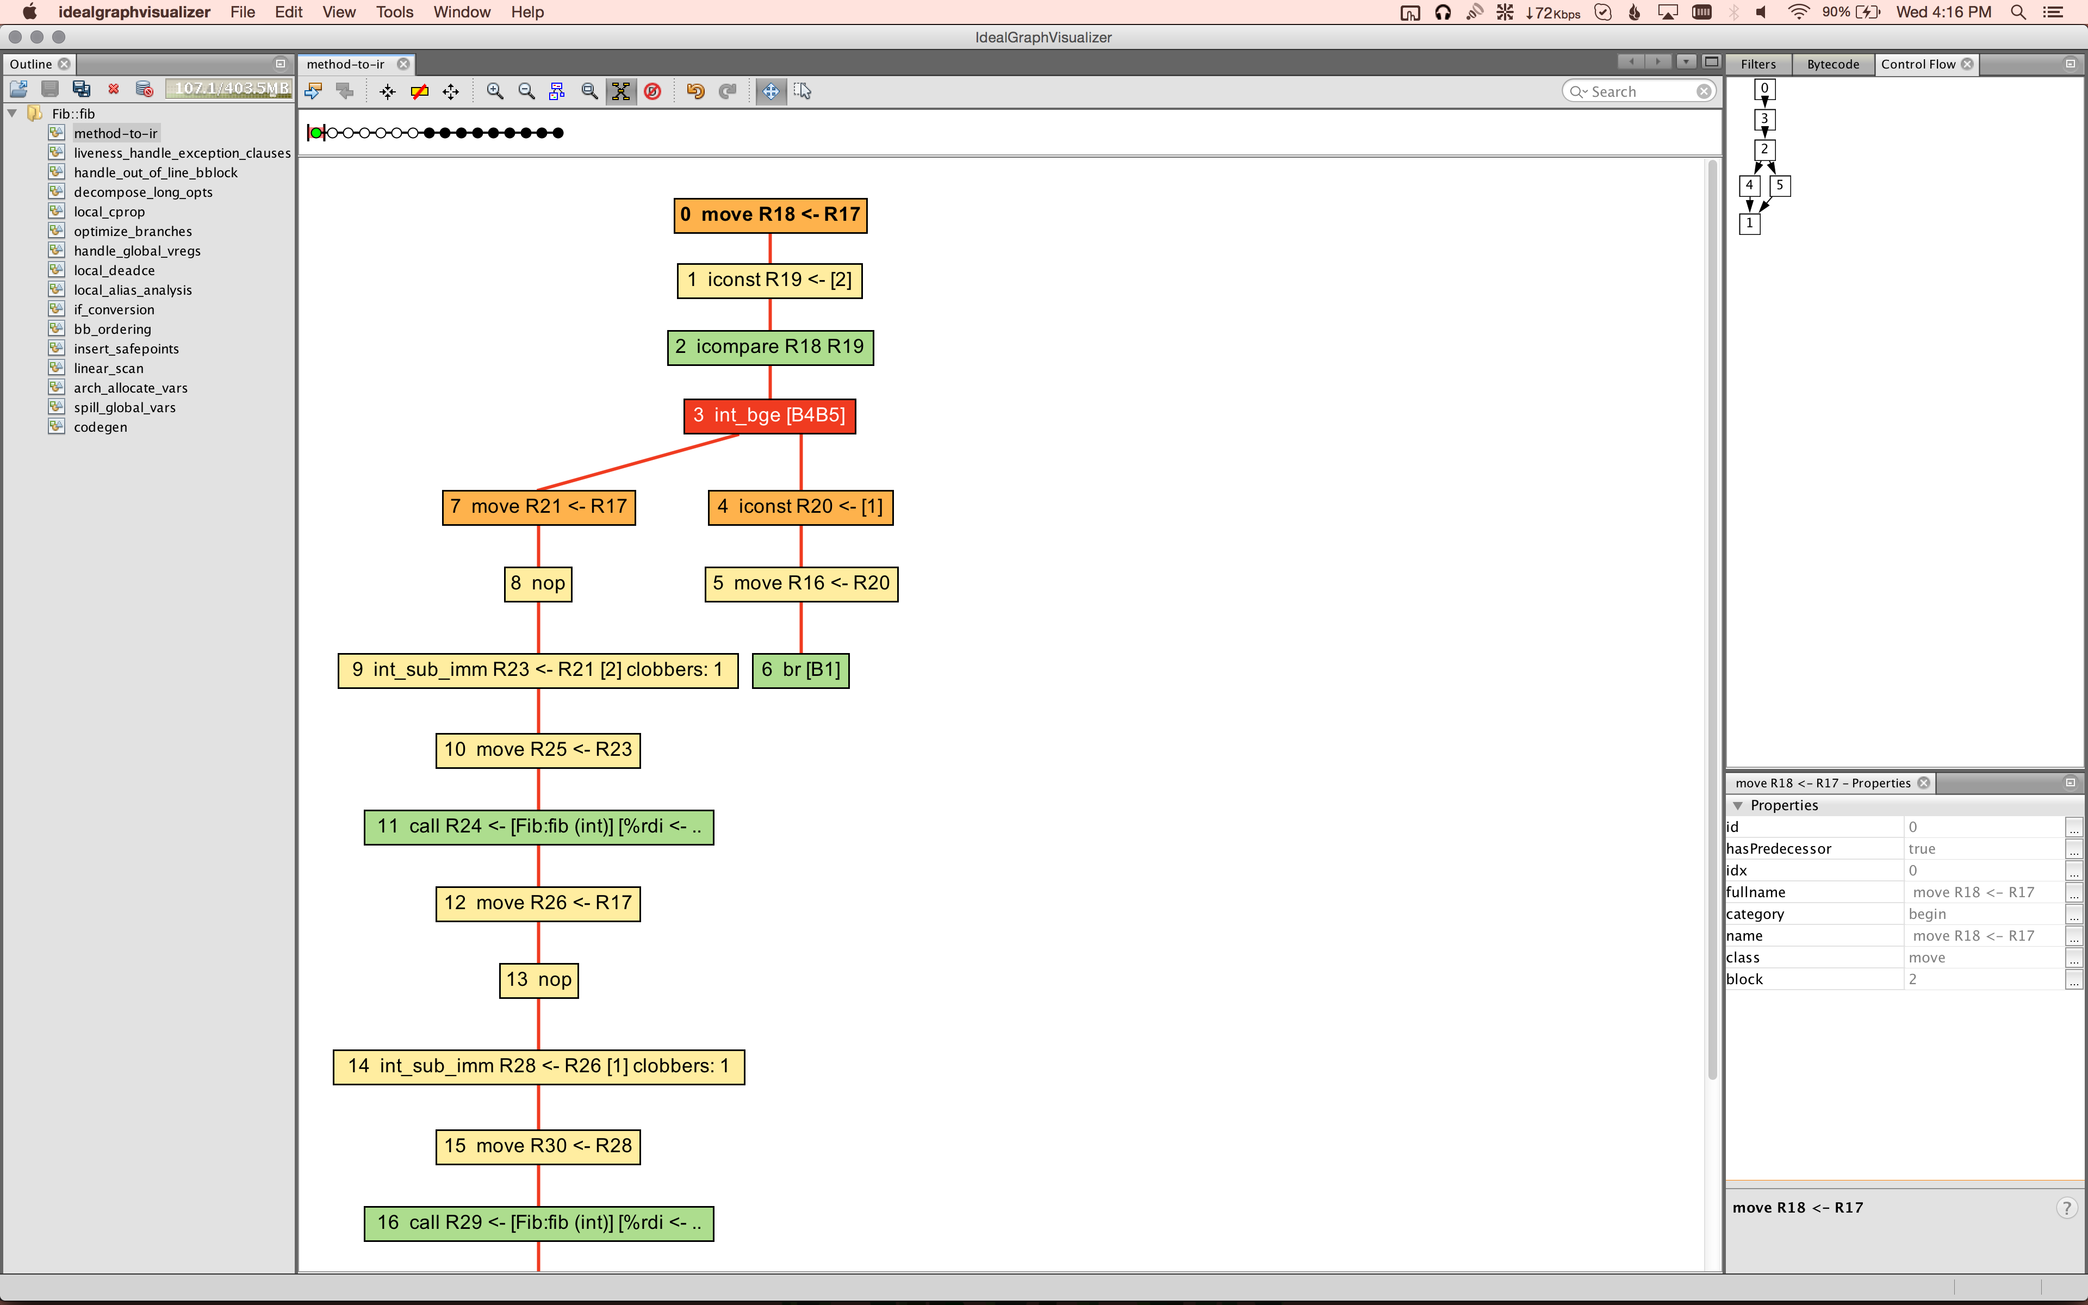Click the undo arrow icon
This screenshot has height=1305, width=2088.
click(695, 91)
